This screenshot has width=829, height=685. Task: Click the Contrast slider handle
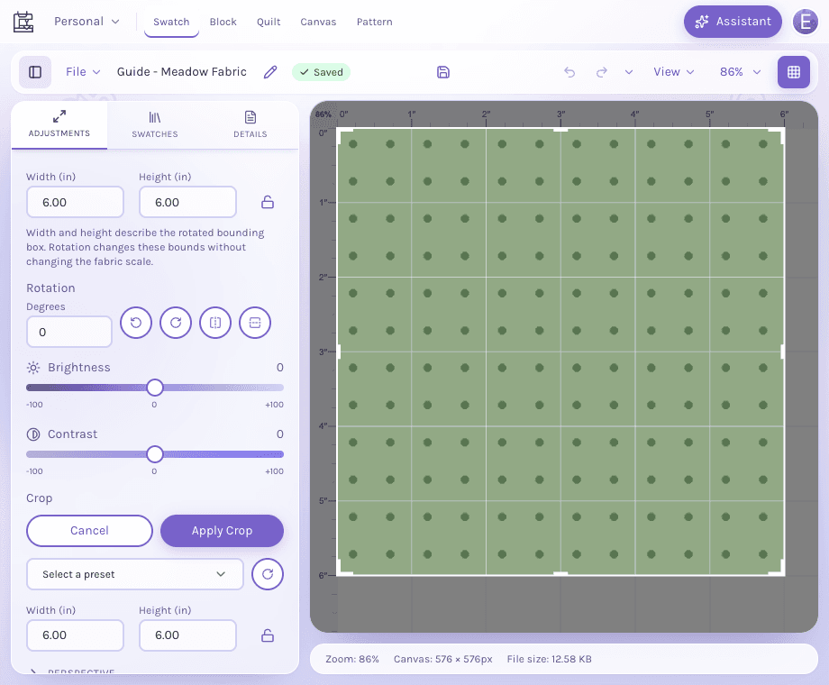click(155, 454)
